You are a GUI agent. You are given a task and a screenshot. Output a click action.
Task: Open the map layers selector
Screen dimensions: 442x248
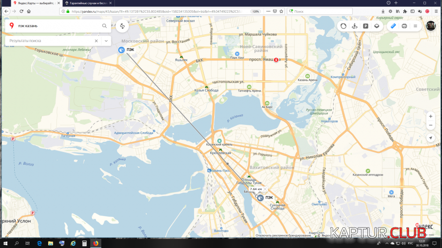[x=377, y=26]
